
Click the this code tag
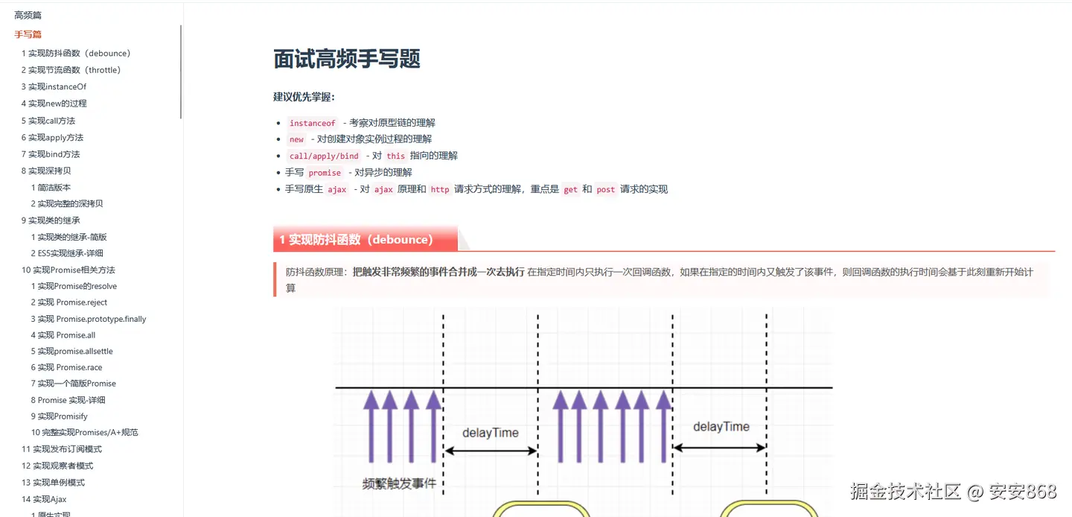click(x=395, y=156)
